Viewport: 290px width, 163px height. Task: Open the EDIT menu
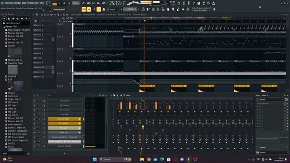click(x=7, y=3)
